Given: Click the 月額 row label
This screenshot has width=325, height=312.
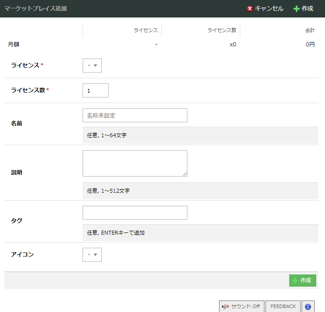Looking at the screenshot, I should pos(14,44).
